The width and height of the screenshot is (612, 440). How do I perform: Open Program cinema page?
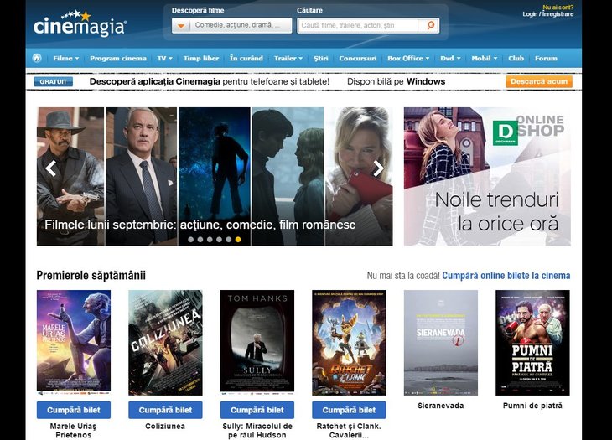(x=118, y=58)
